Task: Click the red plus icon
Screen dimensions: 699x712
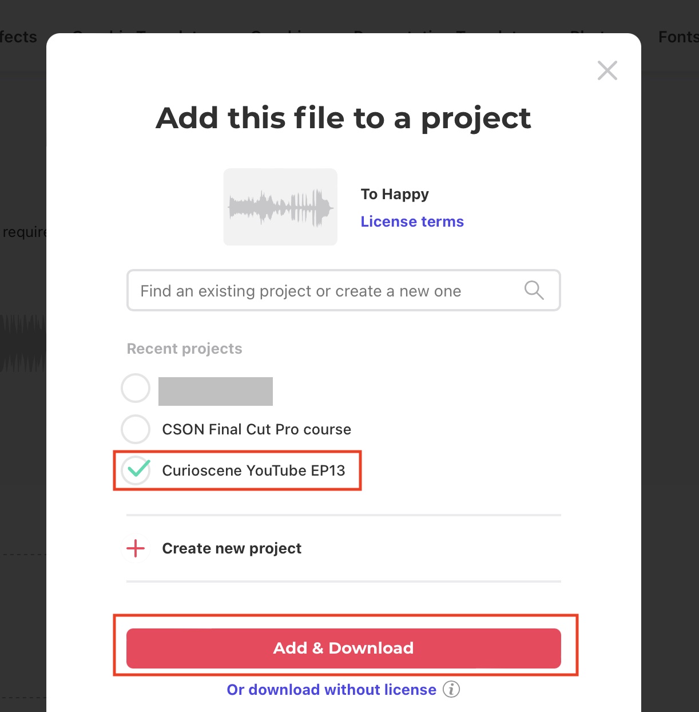Action: coord(136,548)
